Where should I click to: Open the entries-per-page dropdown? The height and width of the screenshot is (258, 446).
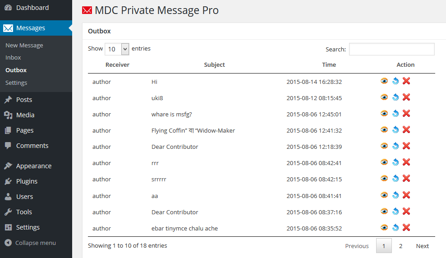[117, 49]
